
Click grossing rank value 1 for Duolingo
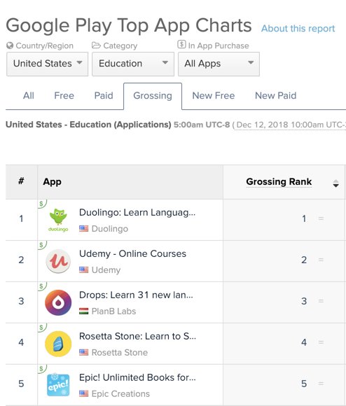(304, 219)
